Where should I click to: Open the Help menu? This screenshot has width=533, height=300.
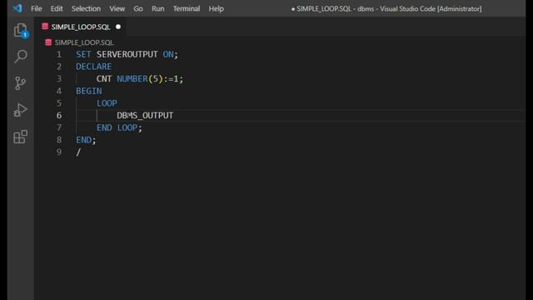click(x=217, y=8)
